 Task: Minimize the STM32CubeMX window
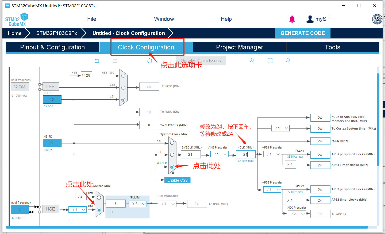343,6
